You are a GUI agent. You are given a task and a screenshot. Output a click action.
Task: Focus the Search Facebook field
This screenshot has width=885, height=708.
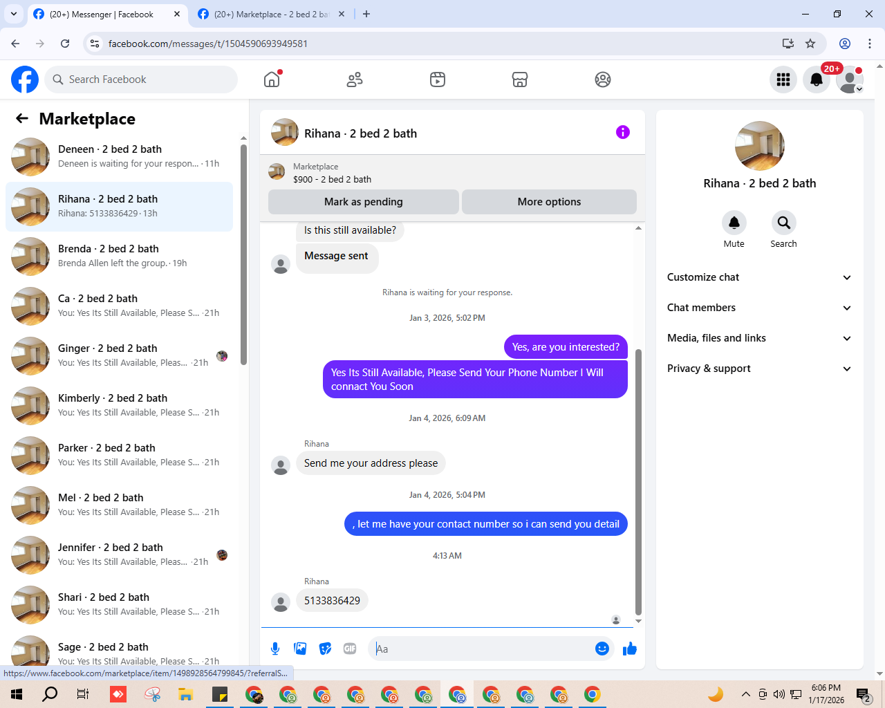click(x=141, y=80)
